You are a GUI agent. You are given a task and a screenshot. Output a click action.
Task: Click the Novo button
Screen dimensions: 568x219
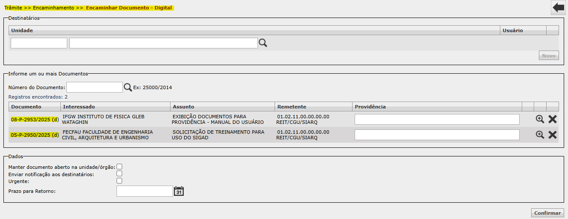pyautogui.click(x=549, y=56)
